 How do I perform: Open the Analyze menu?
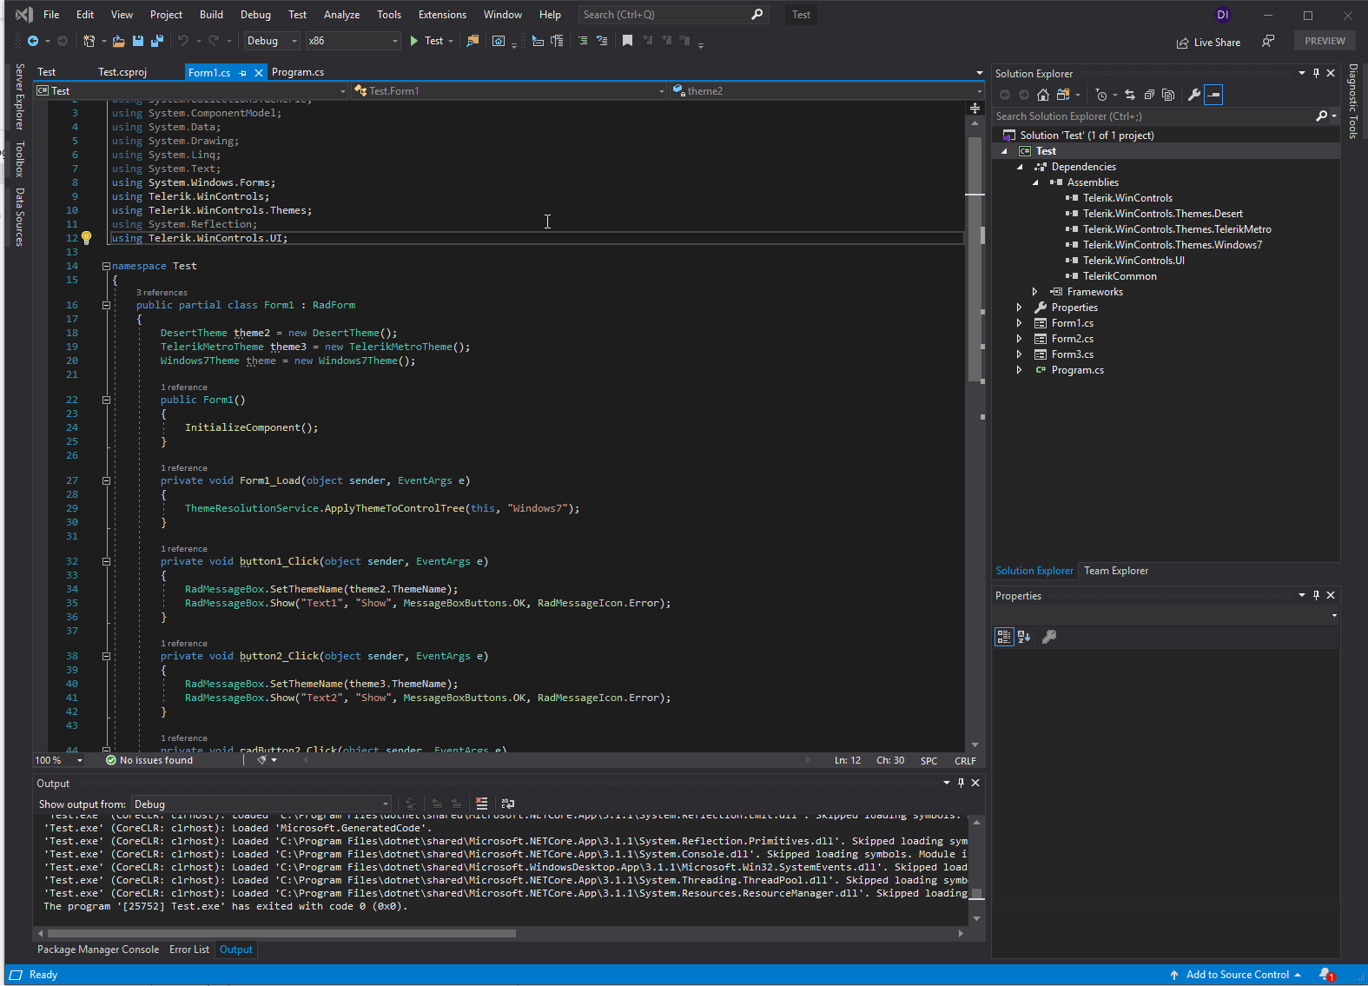341,15
